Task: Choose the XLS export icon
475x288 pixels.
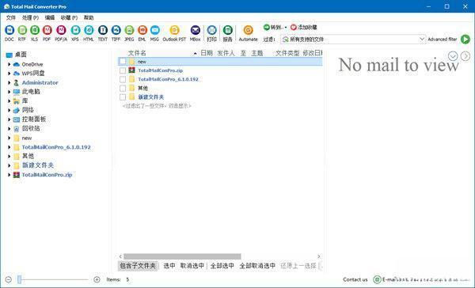Action: coord(35,30)
